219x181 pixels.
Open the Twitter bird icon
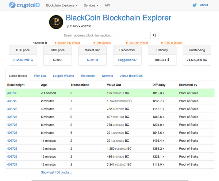tap(195, 5)
